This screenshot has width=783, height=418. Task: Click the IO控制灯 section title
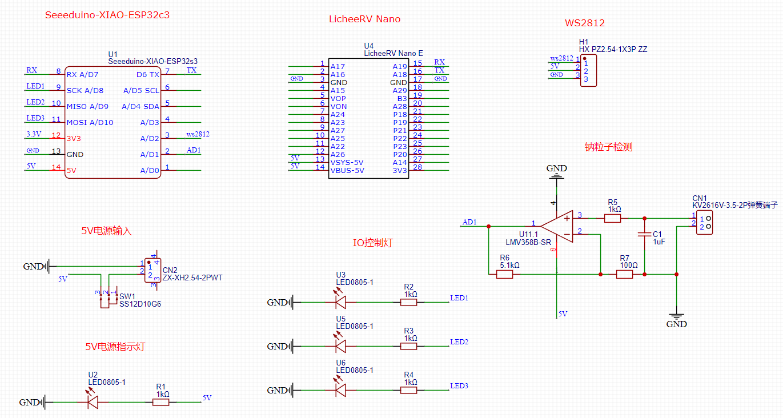pos(372,243)
